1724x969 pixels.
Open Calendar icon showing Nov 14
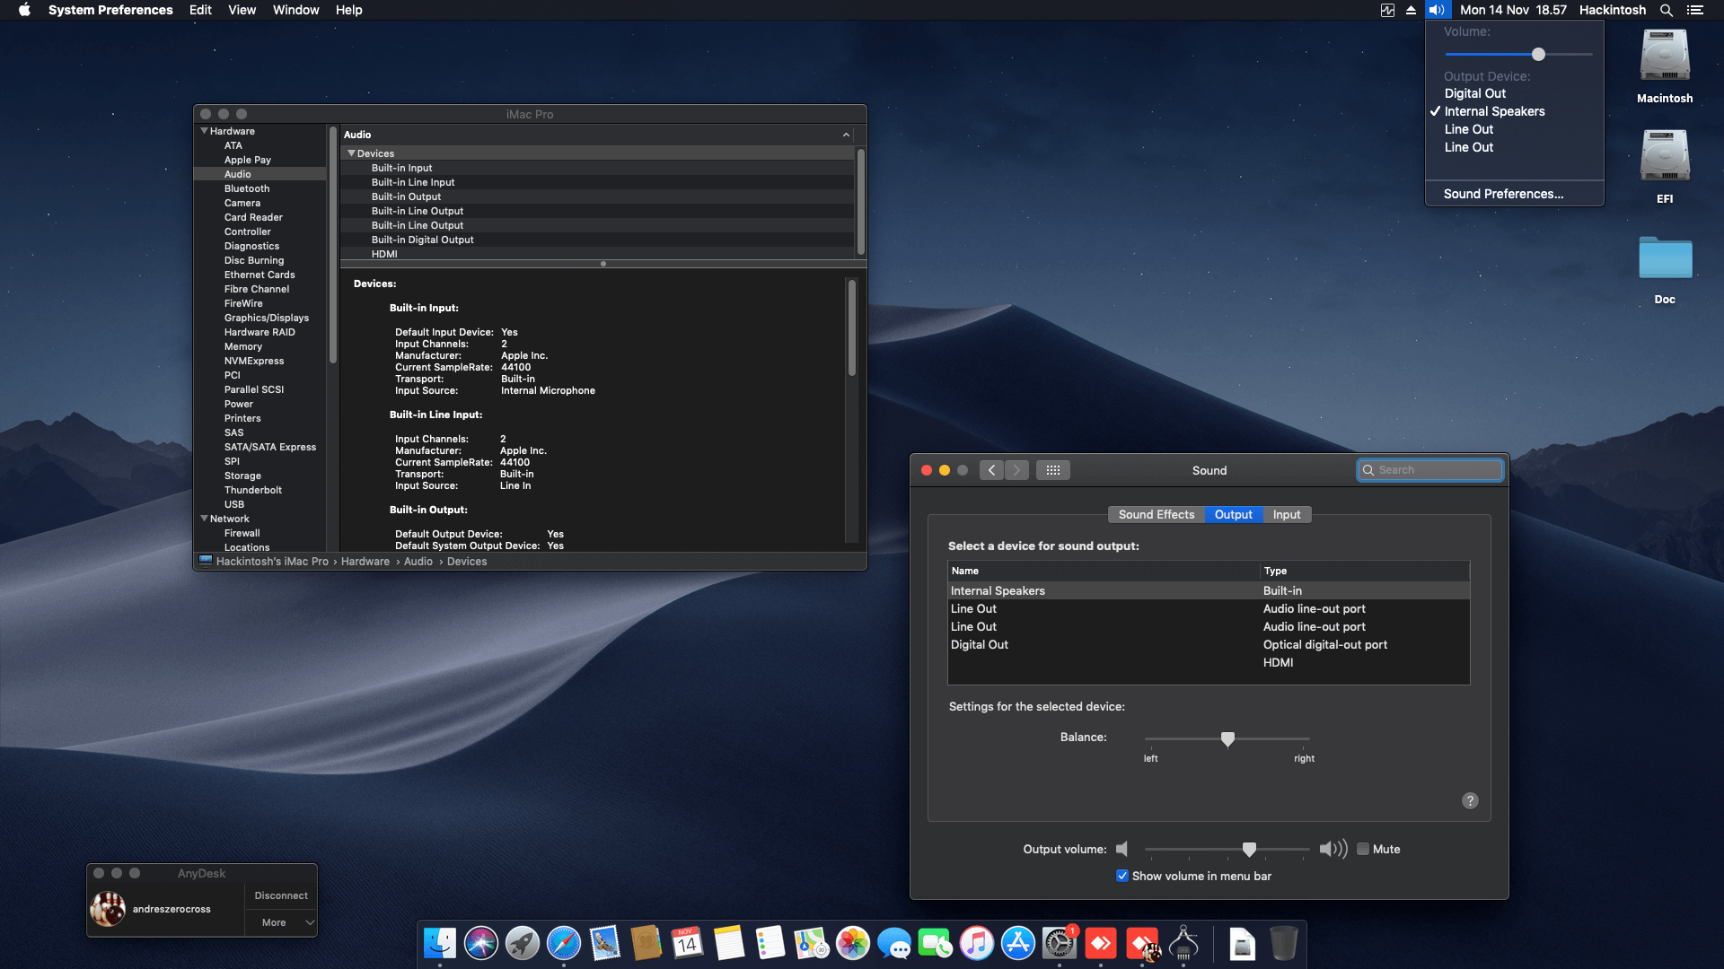click(688, 944)
